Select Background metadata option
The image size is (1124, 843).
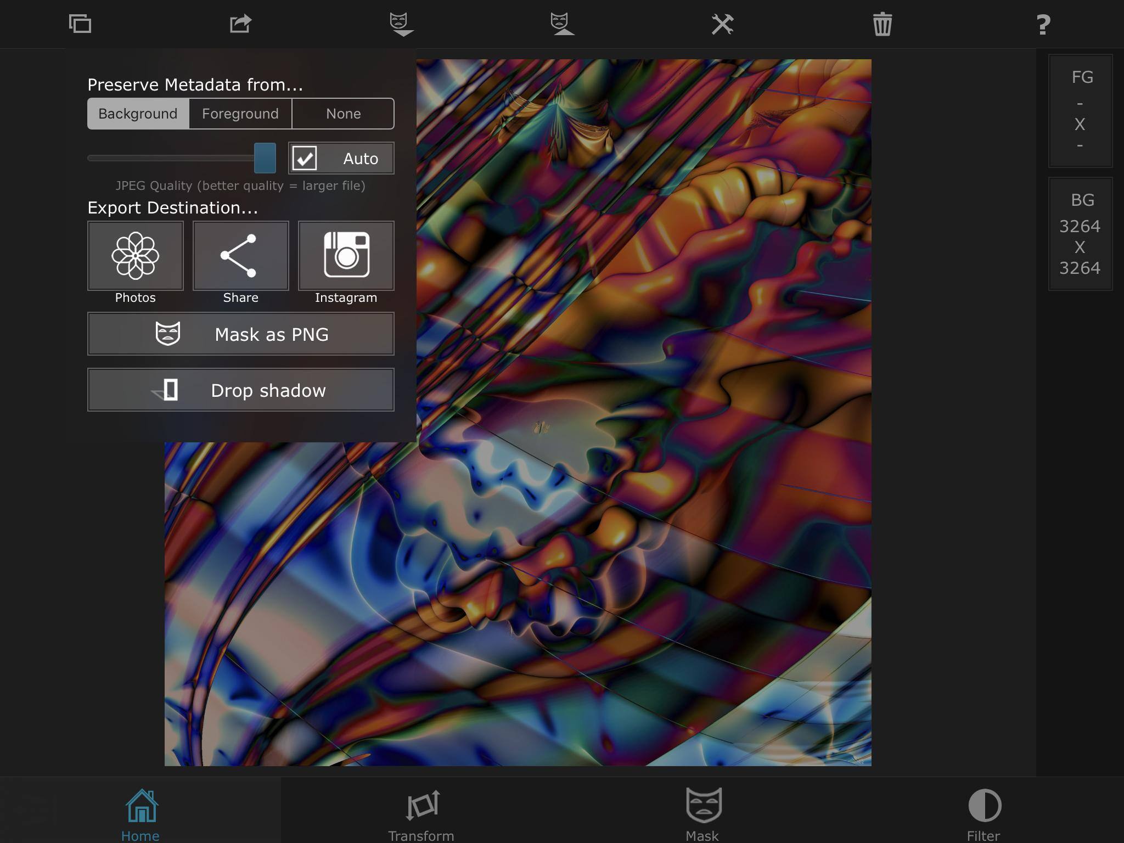(138, 114)
